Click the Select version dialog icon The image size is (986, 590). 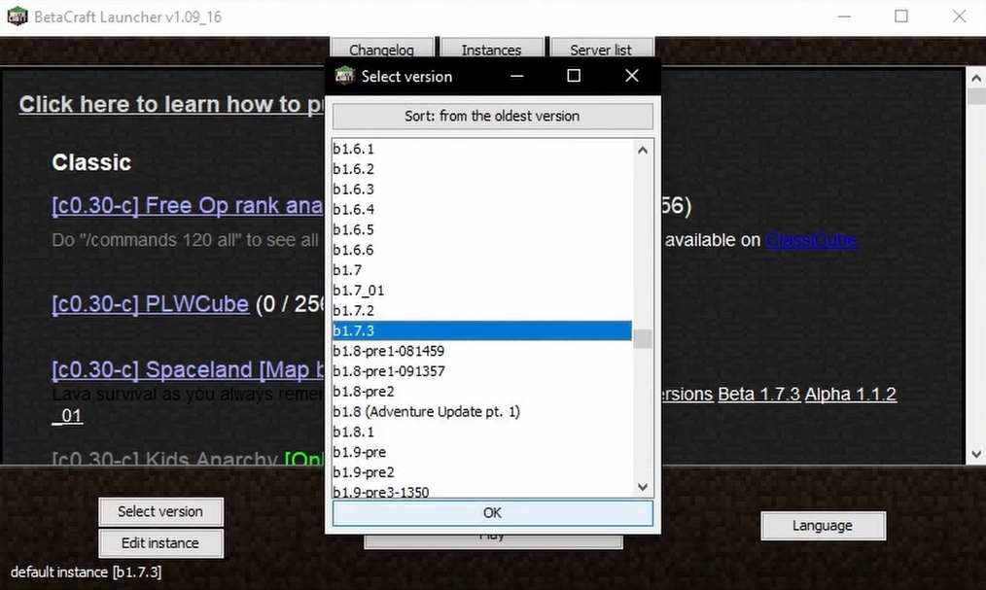pyautogui.click(x=344, y=76)
